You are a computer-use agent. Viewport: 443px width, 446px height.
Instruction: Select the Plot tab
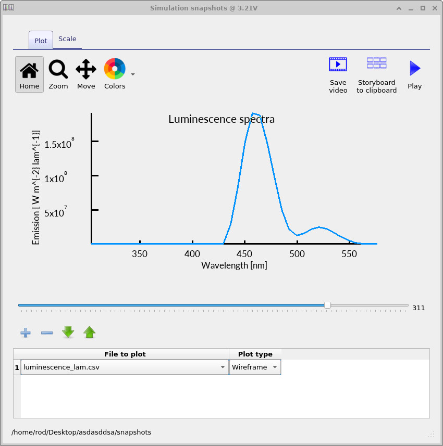coord(40,40)
